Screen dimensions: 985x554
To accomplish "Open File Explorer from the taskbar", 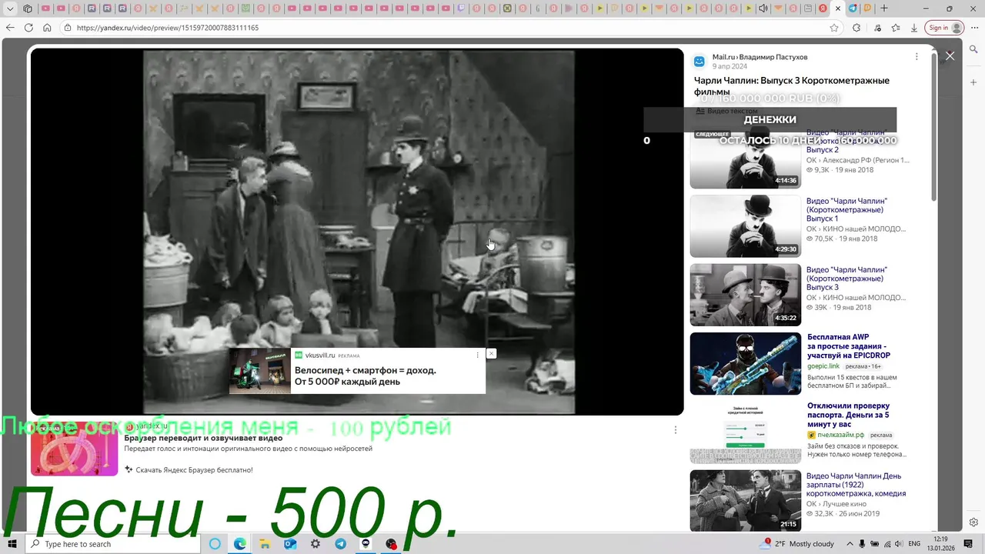I will [x=265, y=544].
